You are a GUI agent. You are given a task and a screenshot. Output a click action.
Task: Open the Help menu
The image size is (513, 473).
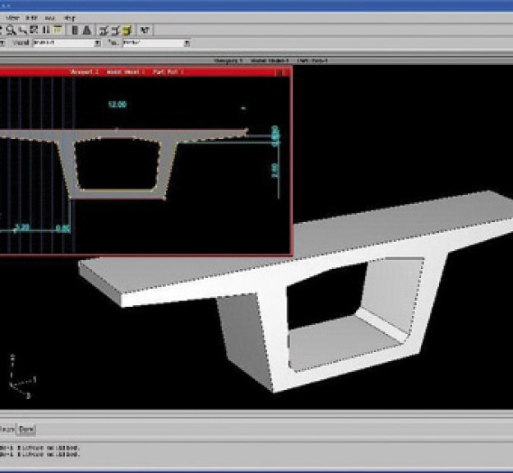pos(70,16)
